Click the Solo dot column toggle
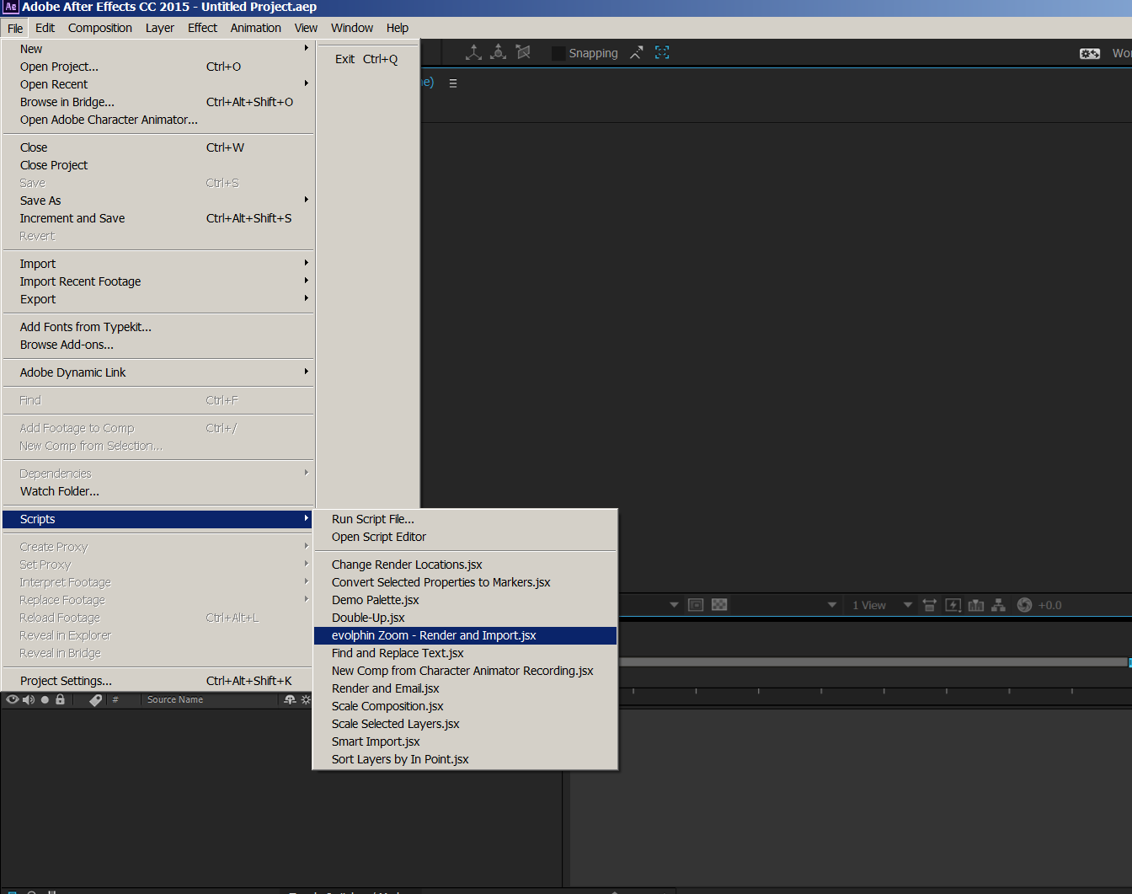This screenshot has width=1132, height=894. point(45,699)
